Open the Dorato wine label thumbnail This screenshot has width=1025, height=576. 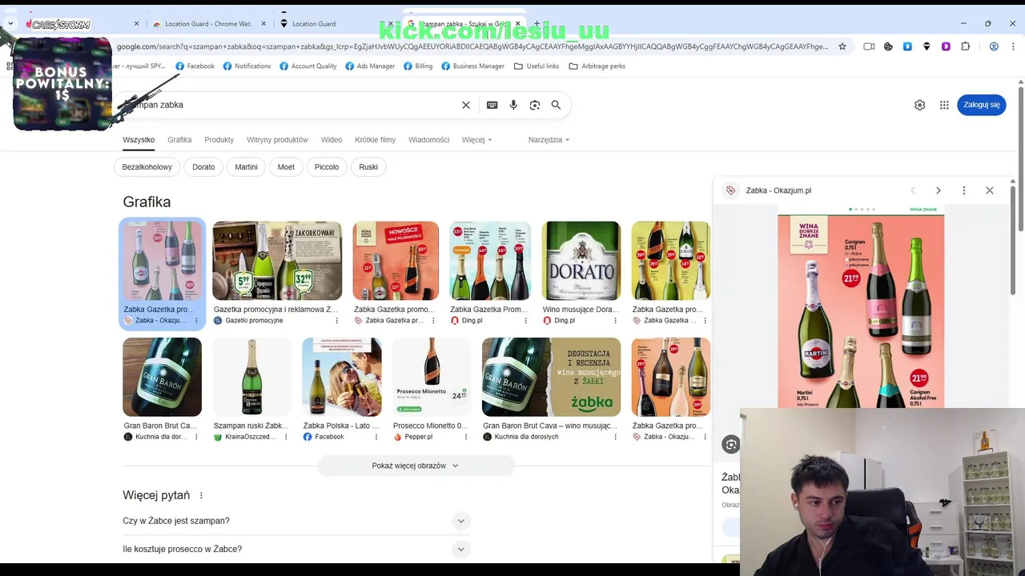(581, 261)
